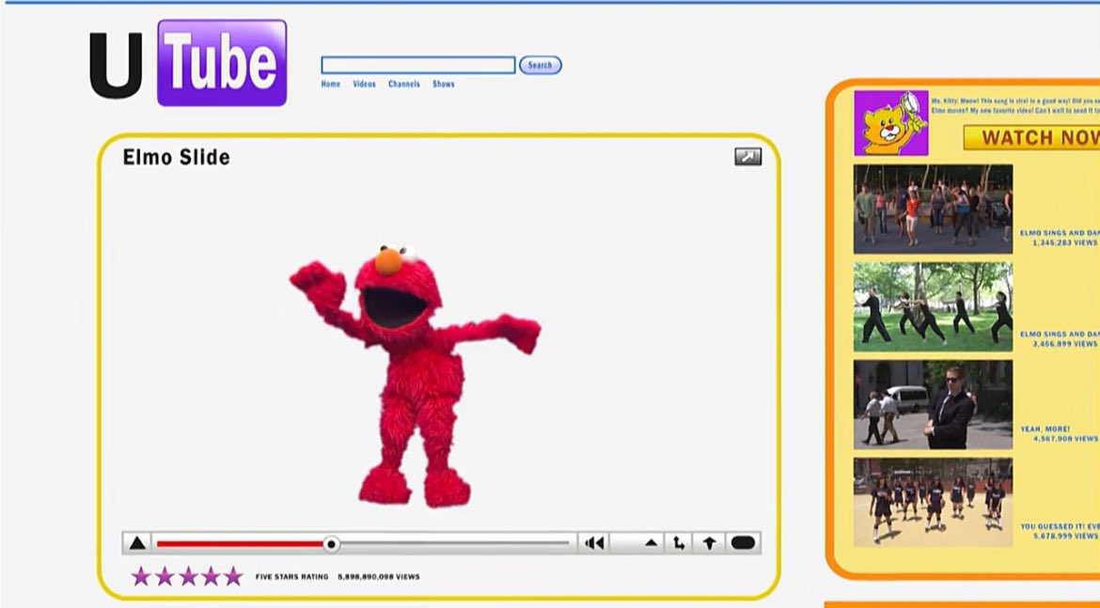
Task: Seek in the unplayed grey part of progress bar
Action: point(455,543)
